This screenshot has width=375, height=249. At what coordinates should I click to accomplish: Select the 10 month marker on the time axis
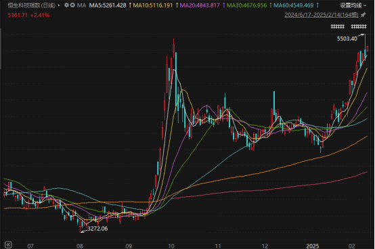pos(171,246)
